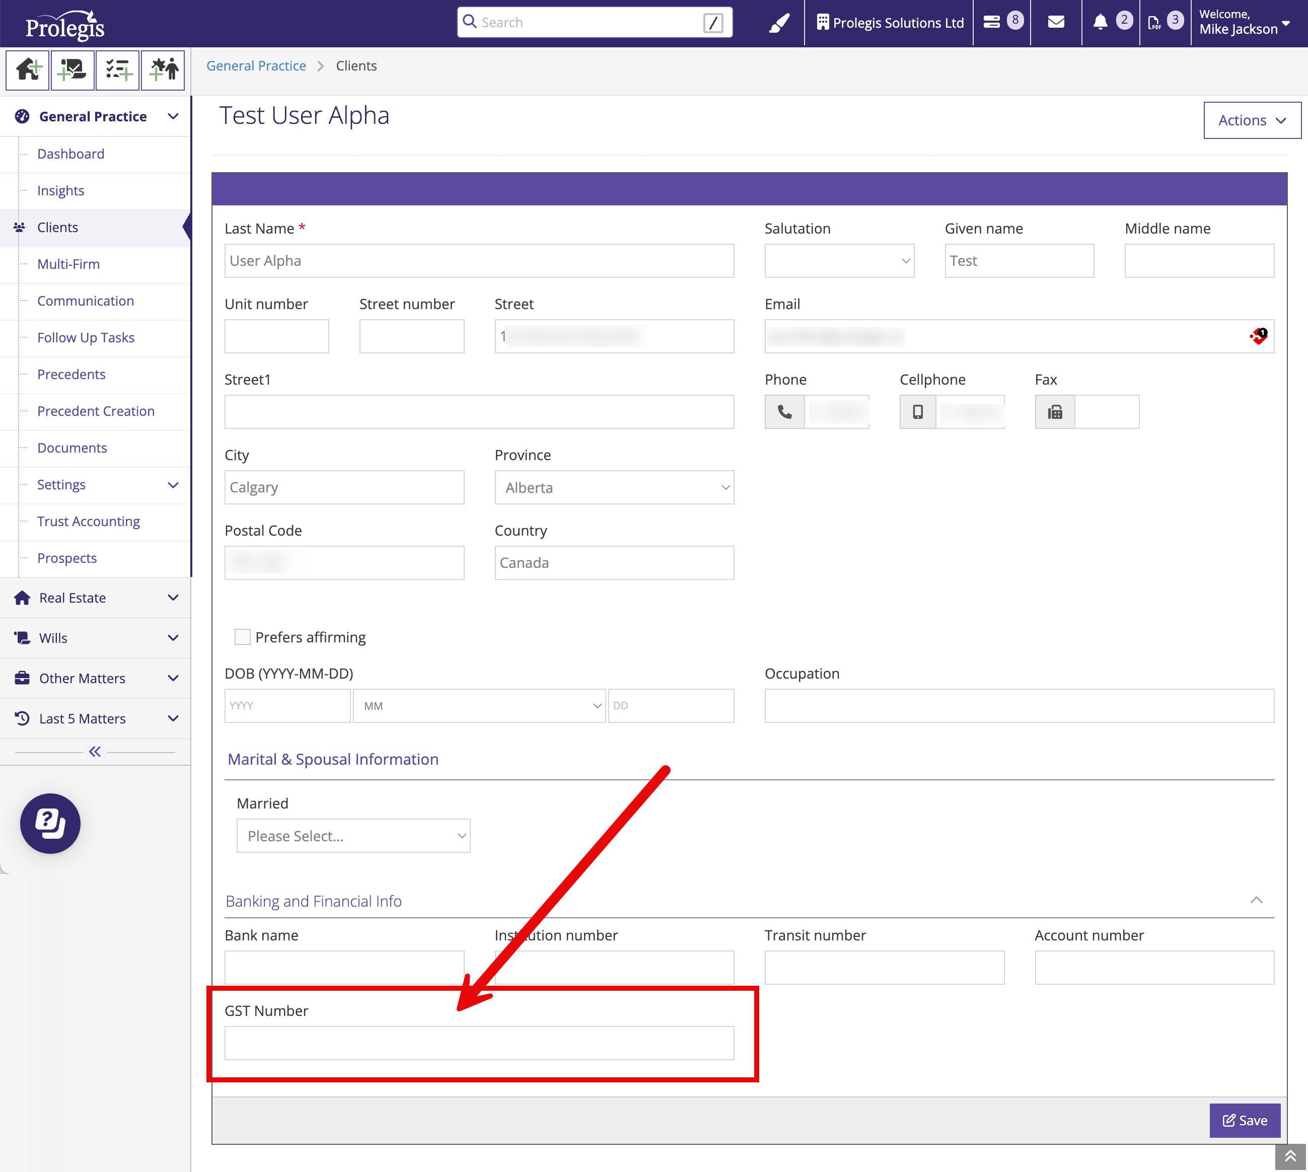Open the Actions dropdown button

[1251, 120]
